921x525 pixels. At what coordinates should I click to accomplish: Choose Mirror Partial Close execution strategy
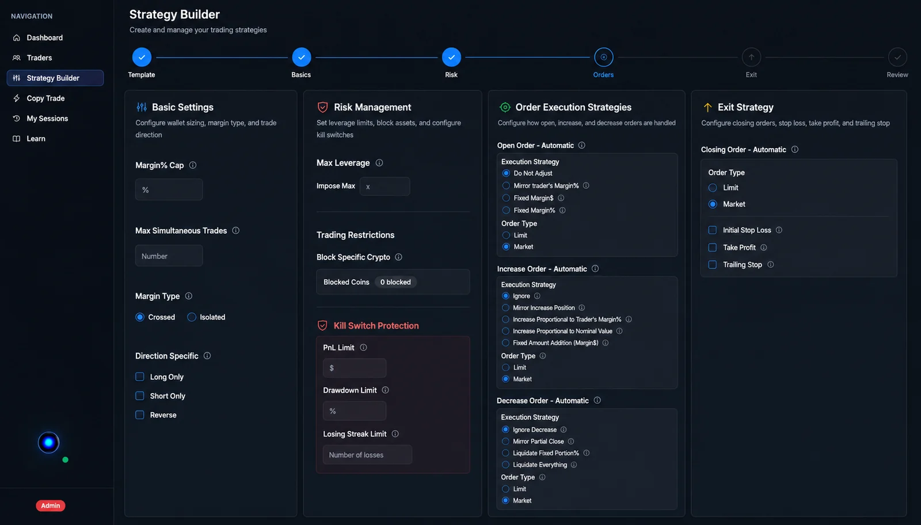pos(505,442)
